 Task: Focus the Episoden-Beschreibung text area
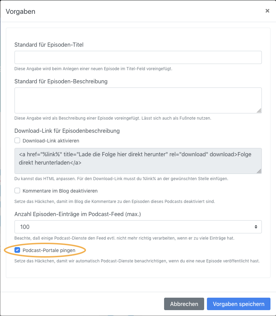[x=138, y=100]
